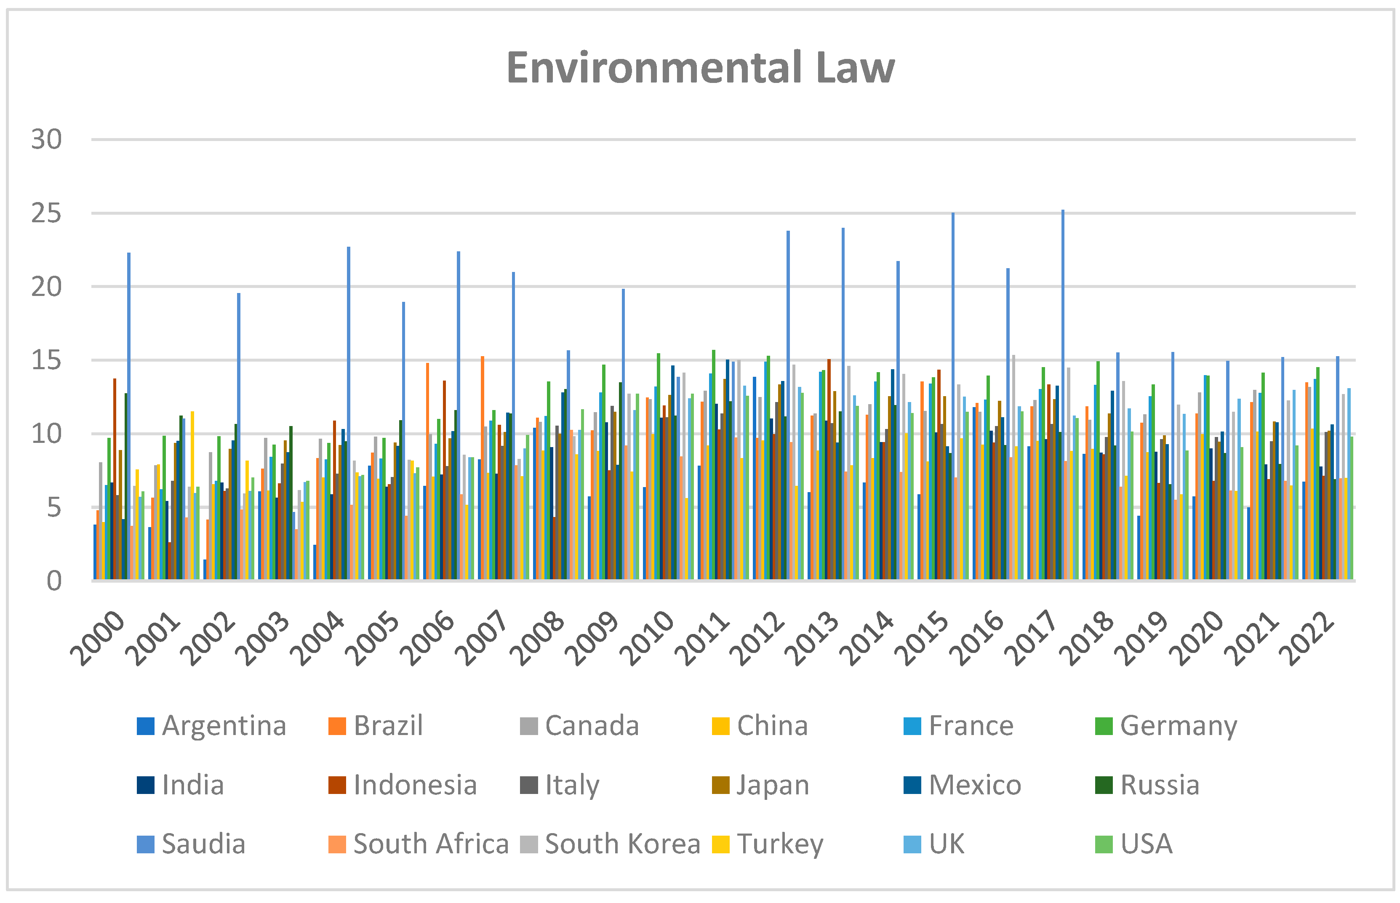The width and height of the screenshot is (1400, 903).
Task: Select the Canada legend label
Action: (x=592, y=726)
